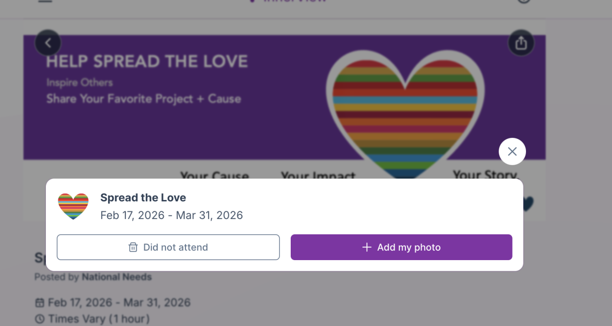612x326 pixels.
Task: Click the large rainbow heart in the banner
Action: click(x=405, y=115)
